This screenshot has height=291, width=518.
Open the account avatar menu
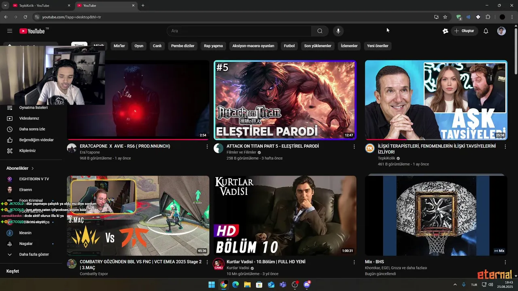tap(501, 31)
